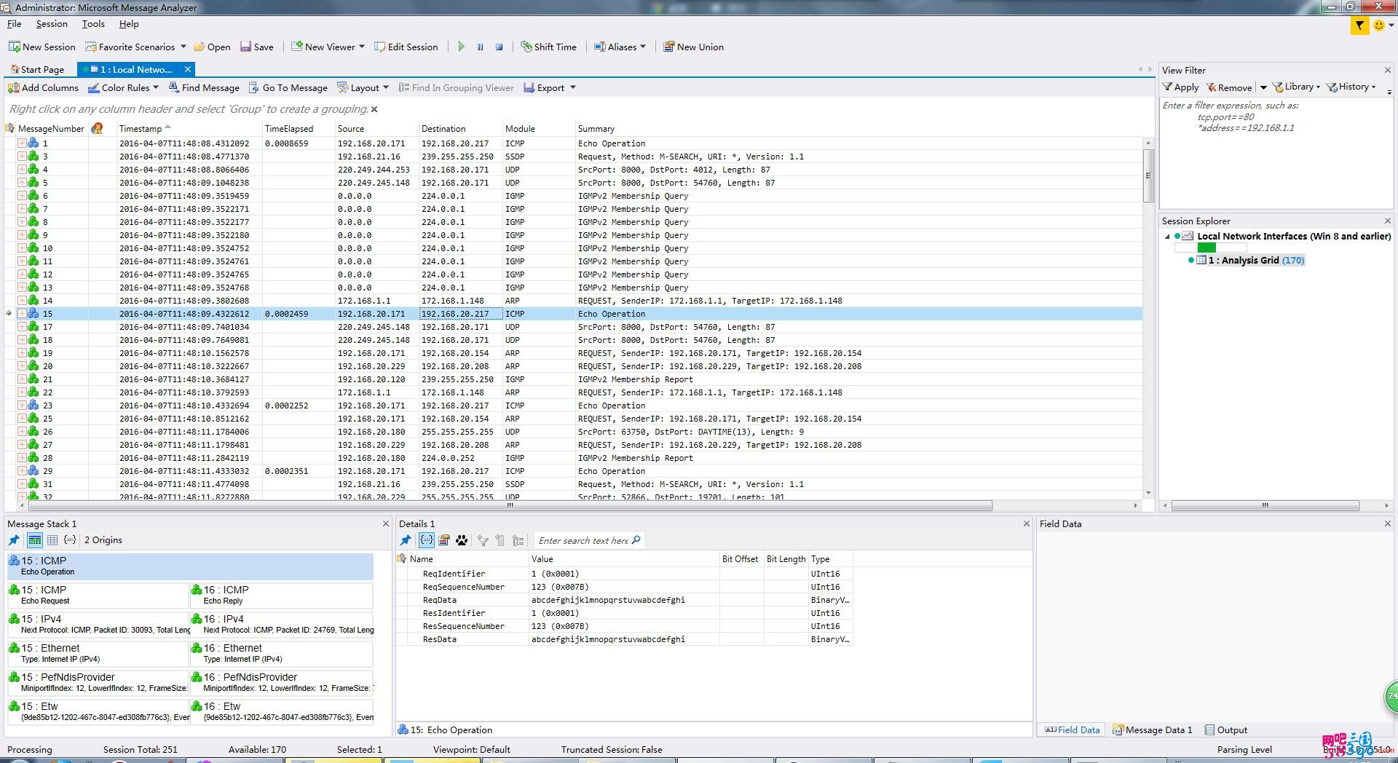Select the Field Data tab
1398x763 pixels.
click(1072, 730)
